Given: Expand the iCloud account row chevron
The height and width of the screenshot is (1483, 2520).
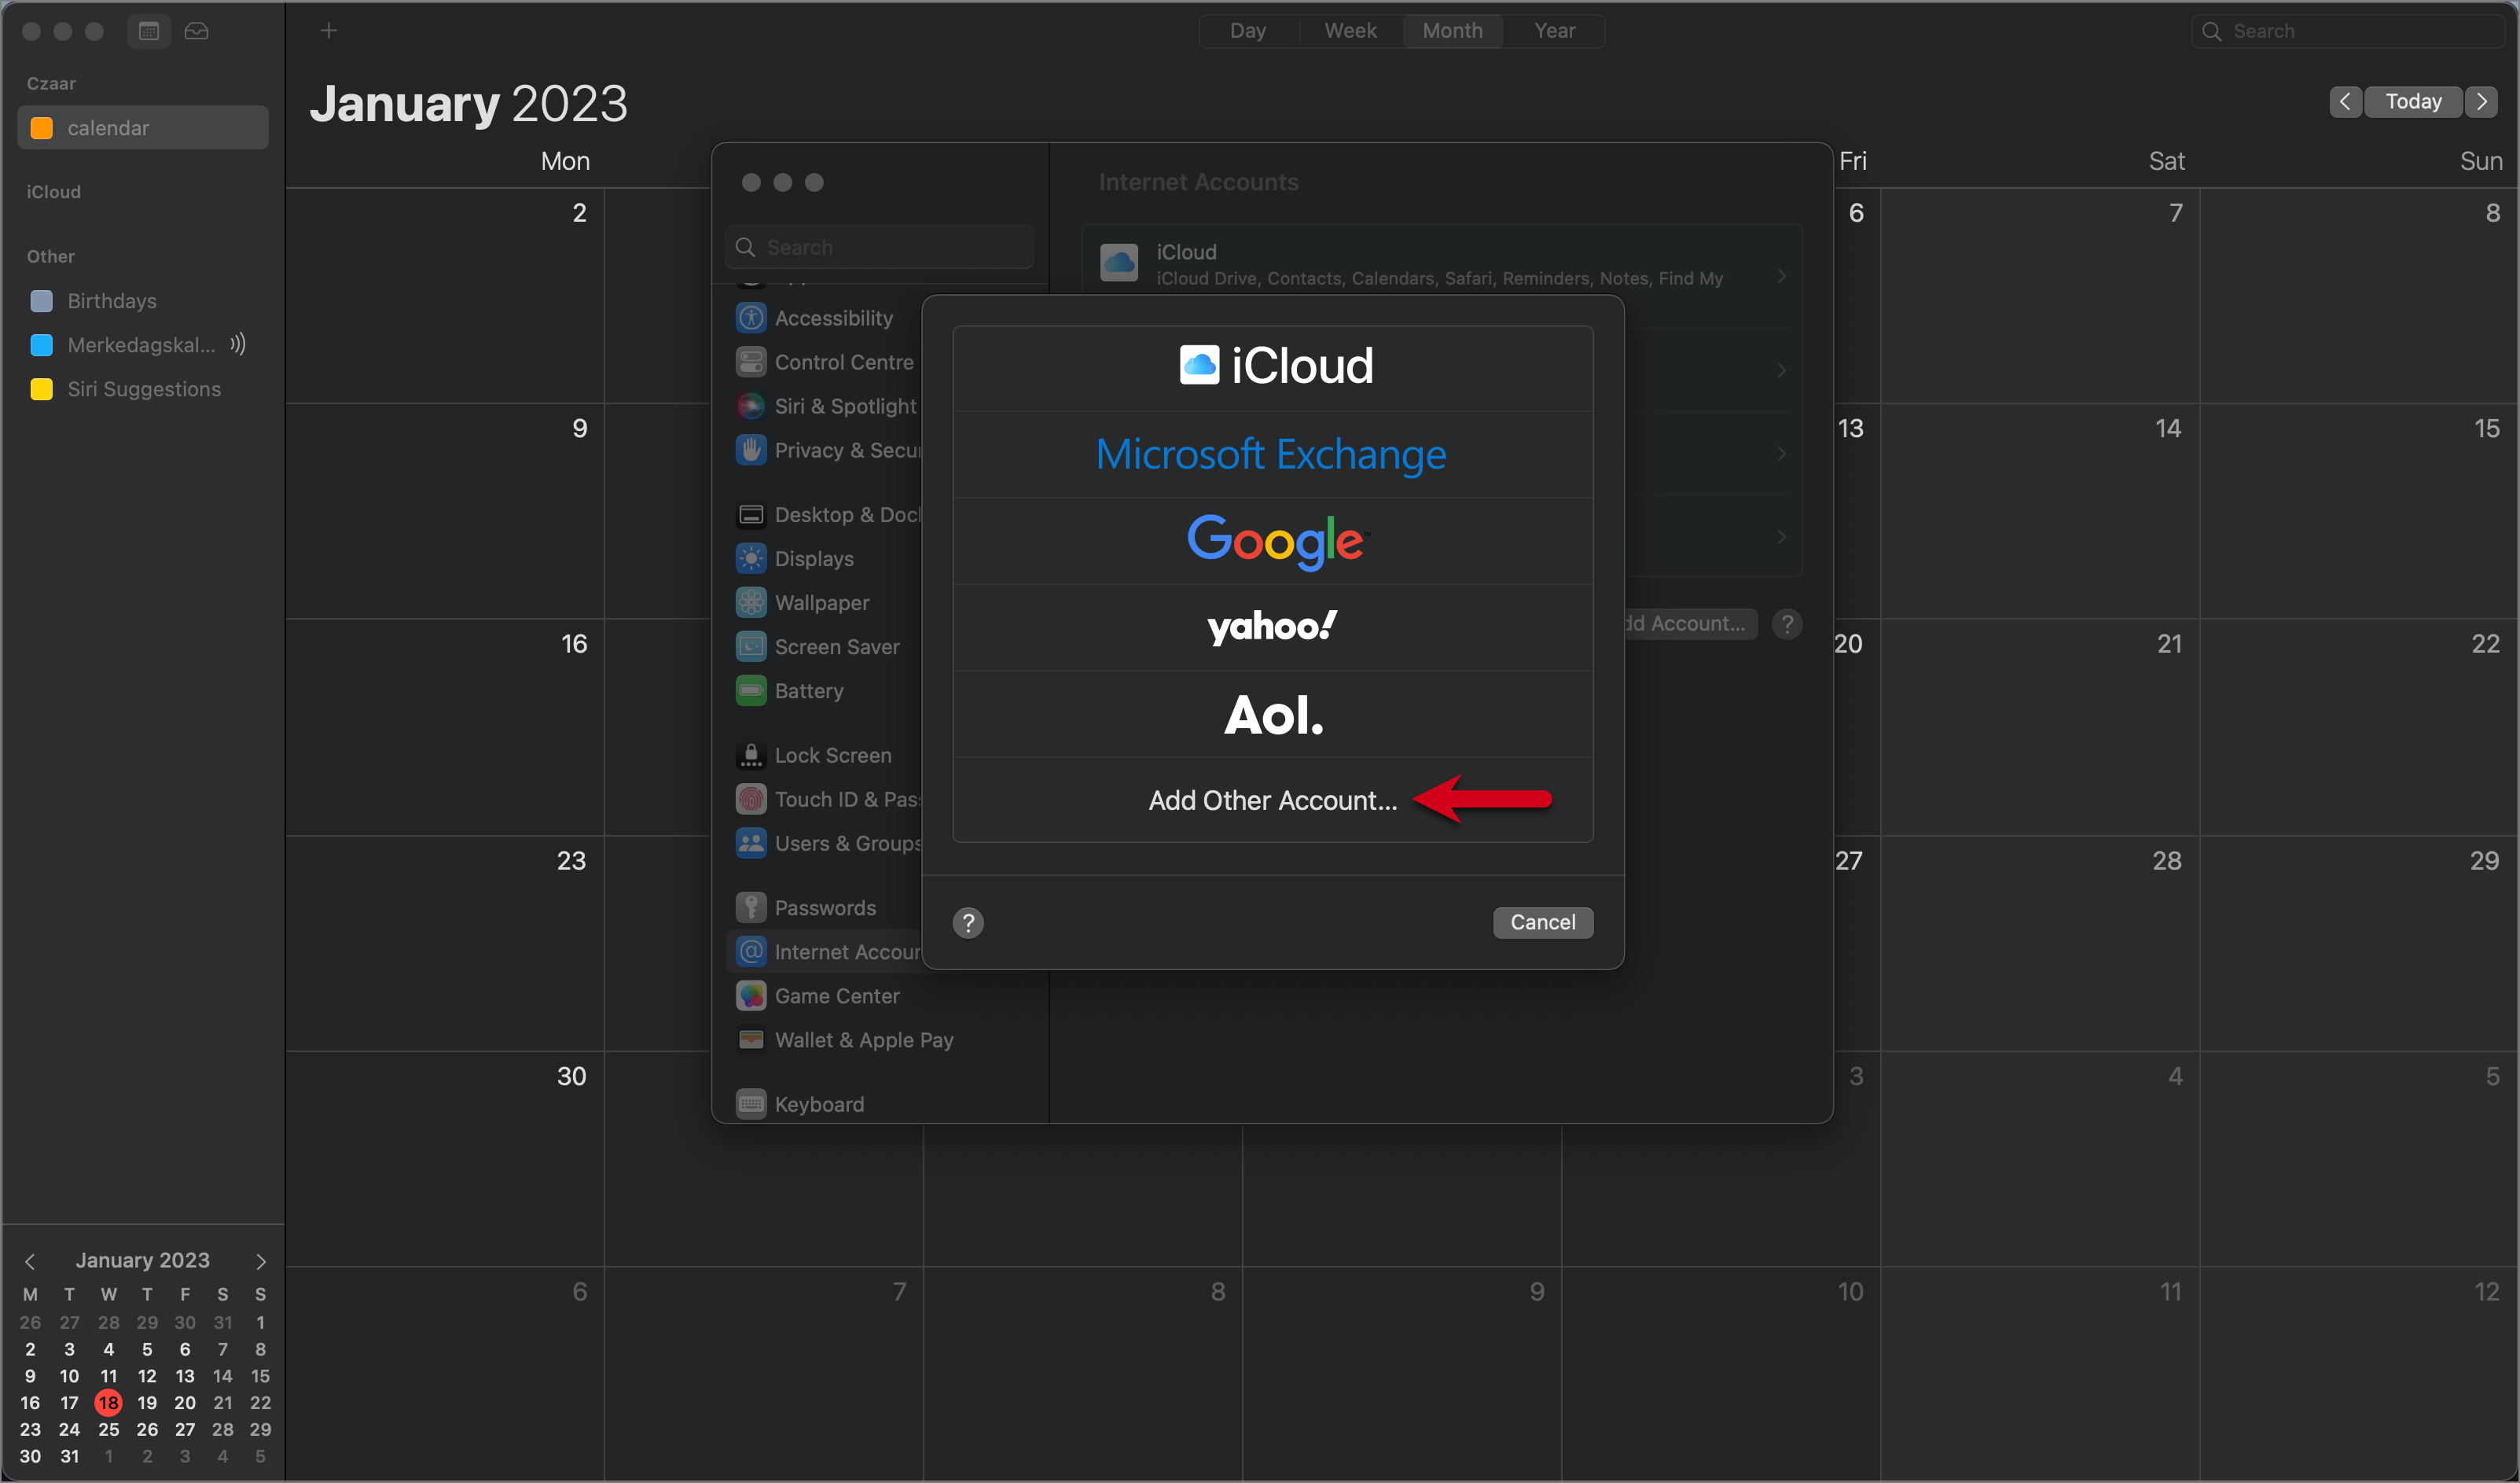Looking at the screenshot, I should [1782, 275].
